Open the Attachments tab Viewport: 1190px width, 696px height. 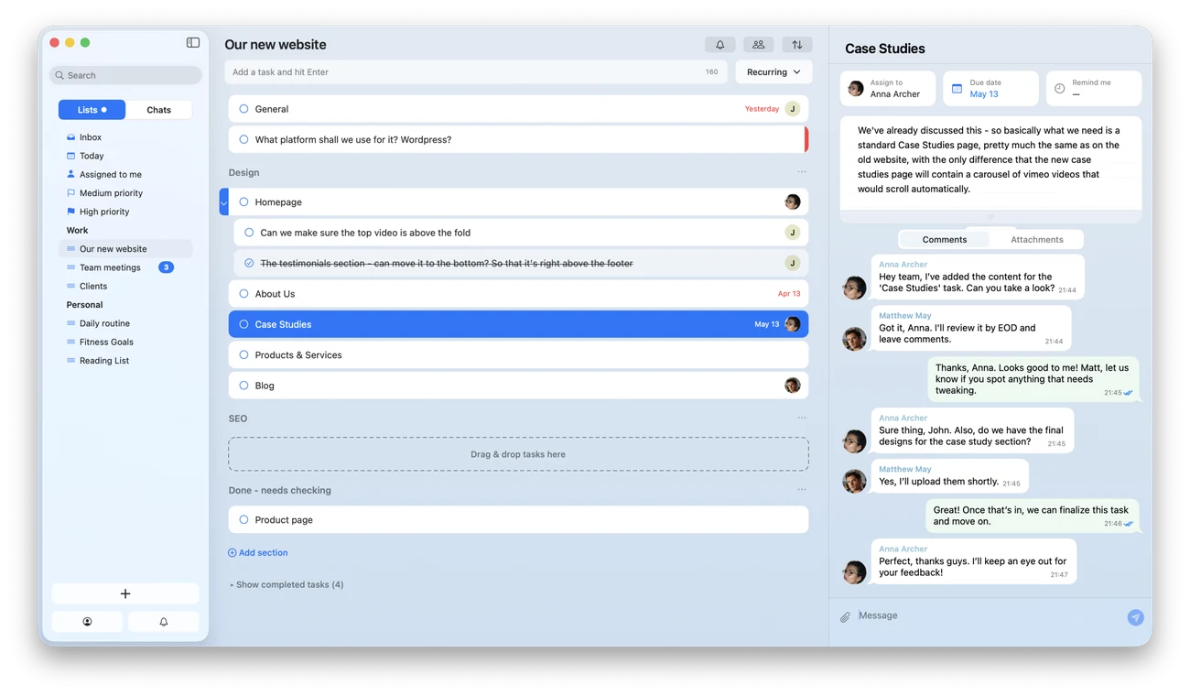1037,240
